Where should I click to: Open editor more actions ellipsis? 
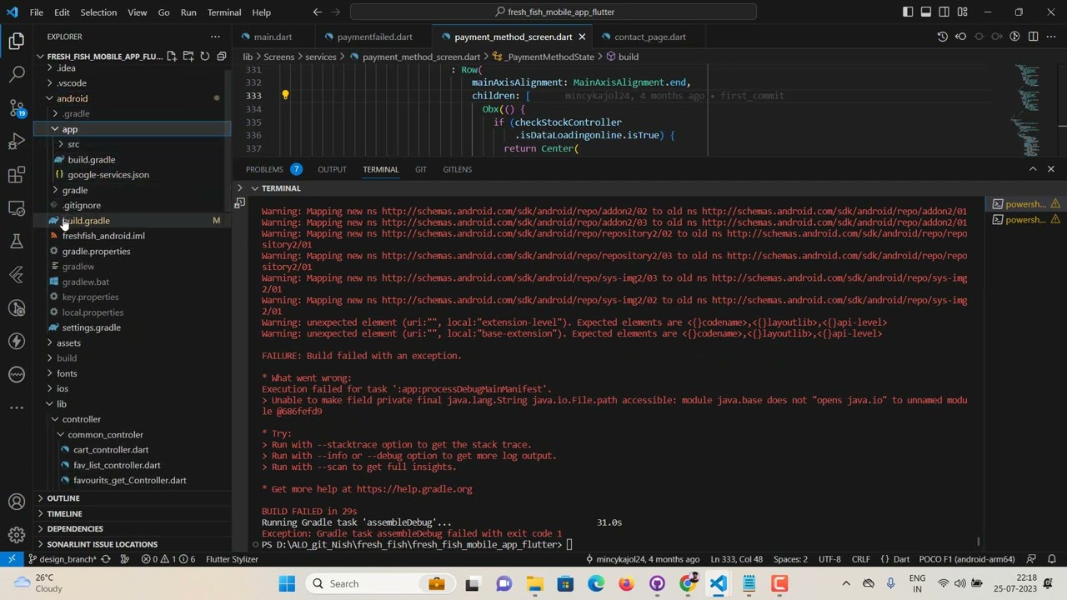1051,37
